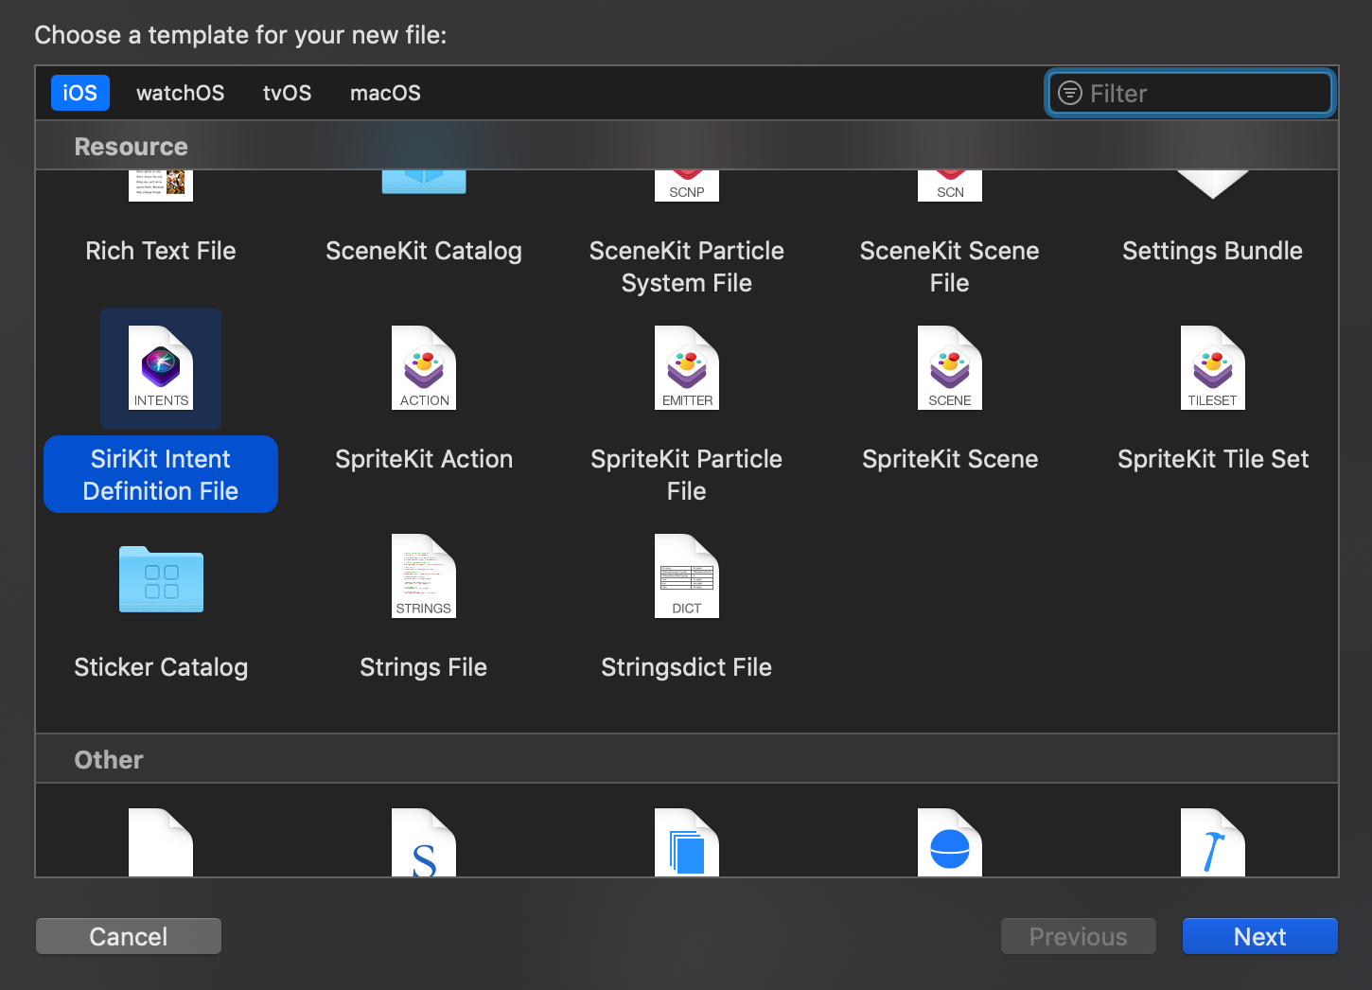Screen dimensions: 1372x990
Task: Open the filter options icon in search field
Action: 1069,93
